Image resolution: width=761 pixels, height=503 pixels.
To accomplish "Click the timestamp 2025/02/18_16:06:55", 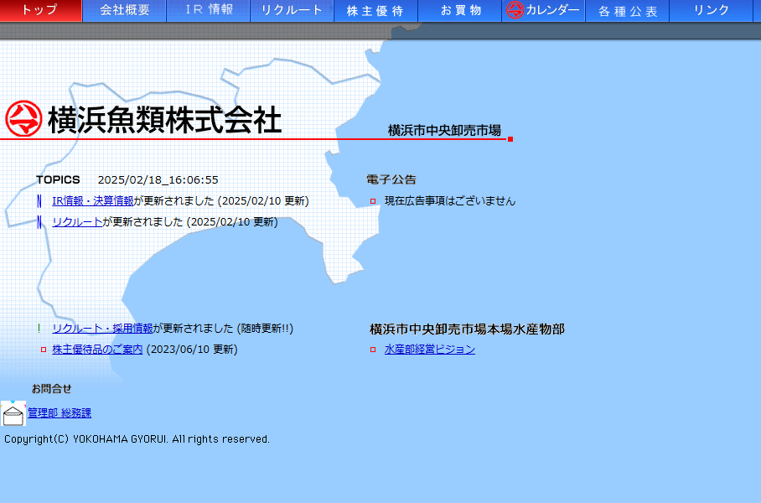I will tap(158, 179).
